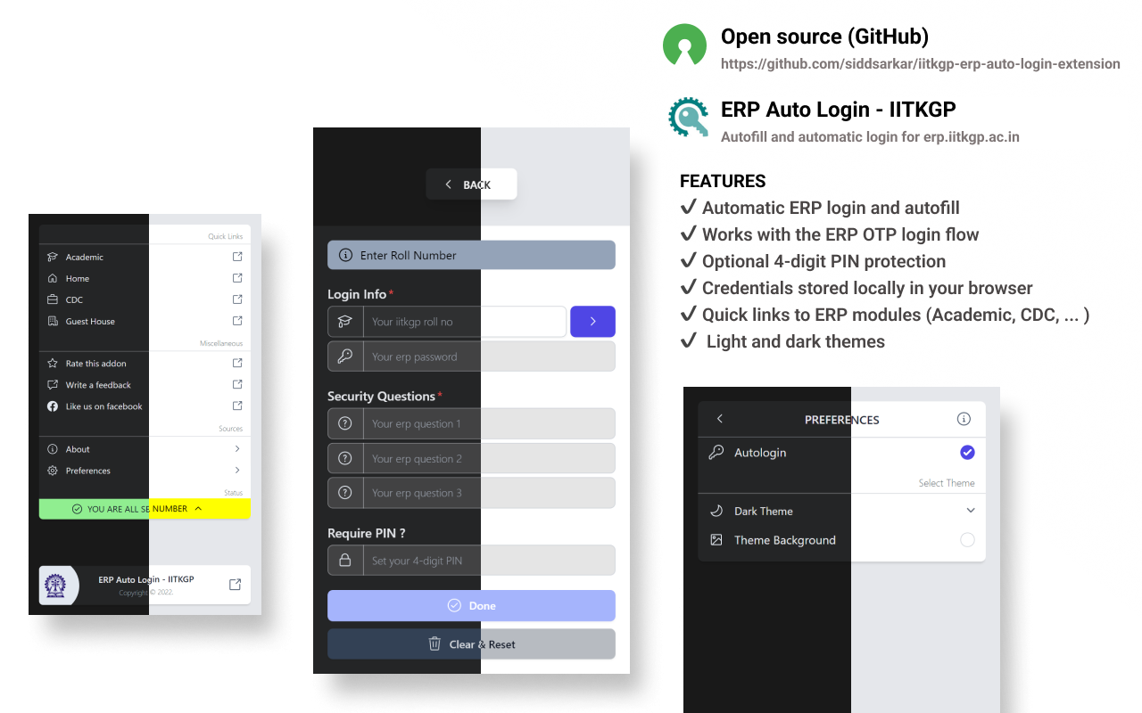This screenshot has height=713, width=1142.
Task: Click the external link icon beside CDC
Action: (x=237, y=299)
